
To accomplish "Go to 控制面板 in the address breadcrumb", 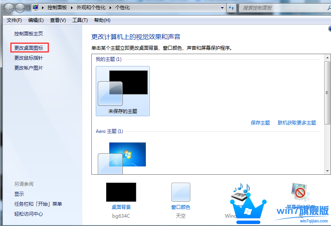I will pos(57,8).
